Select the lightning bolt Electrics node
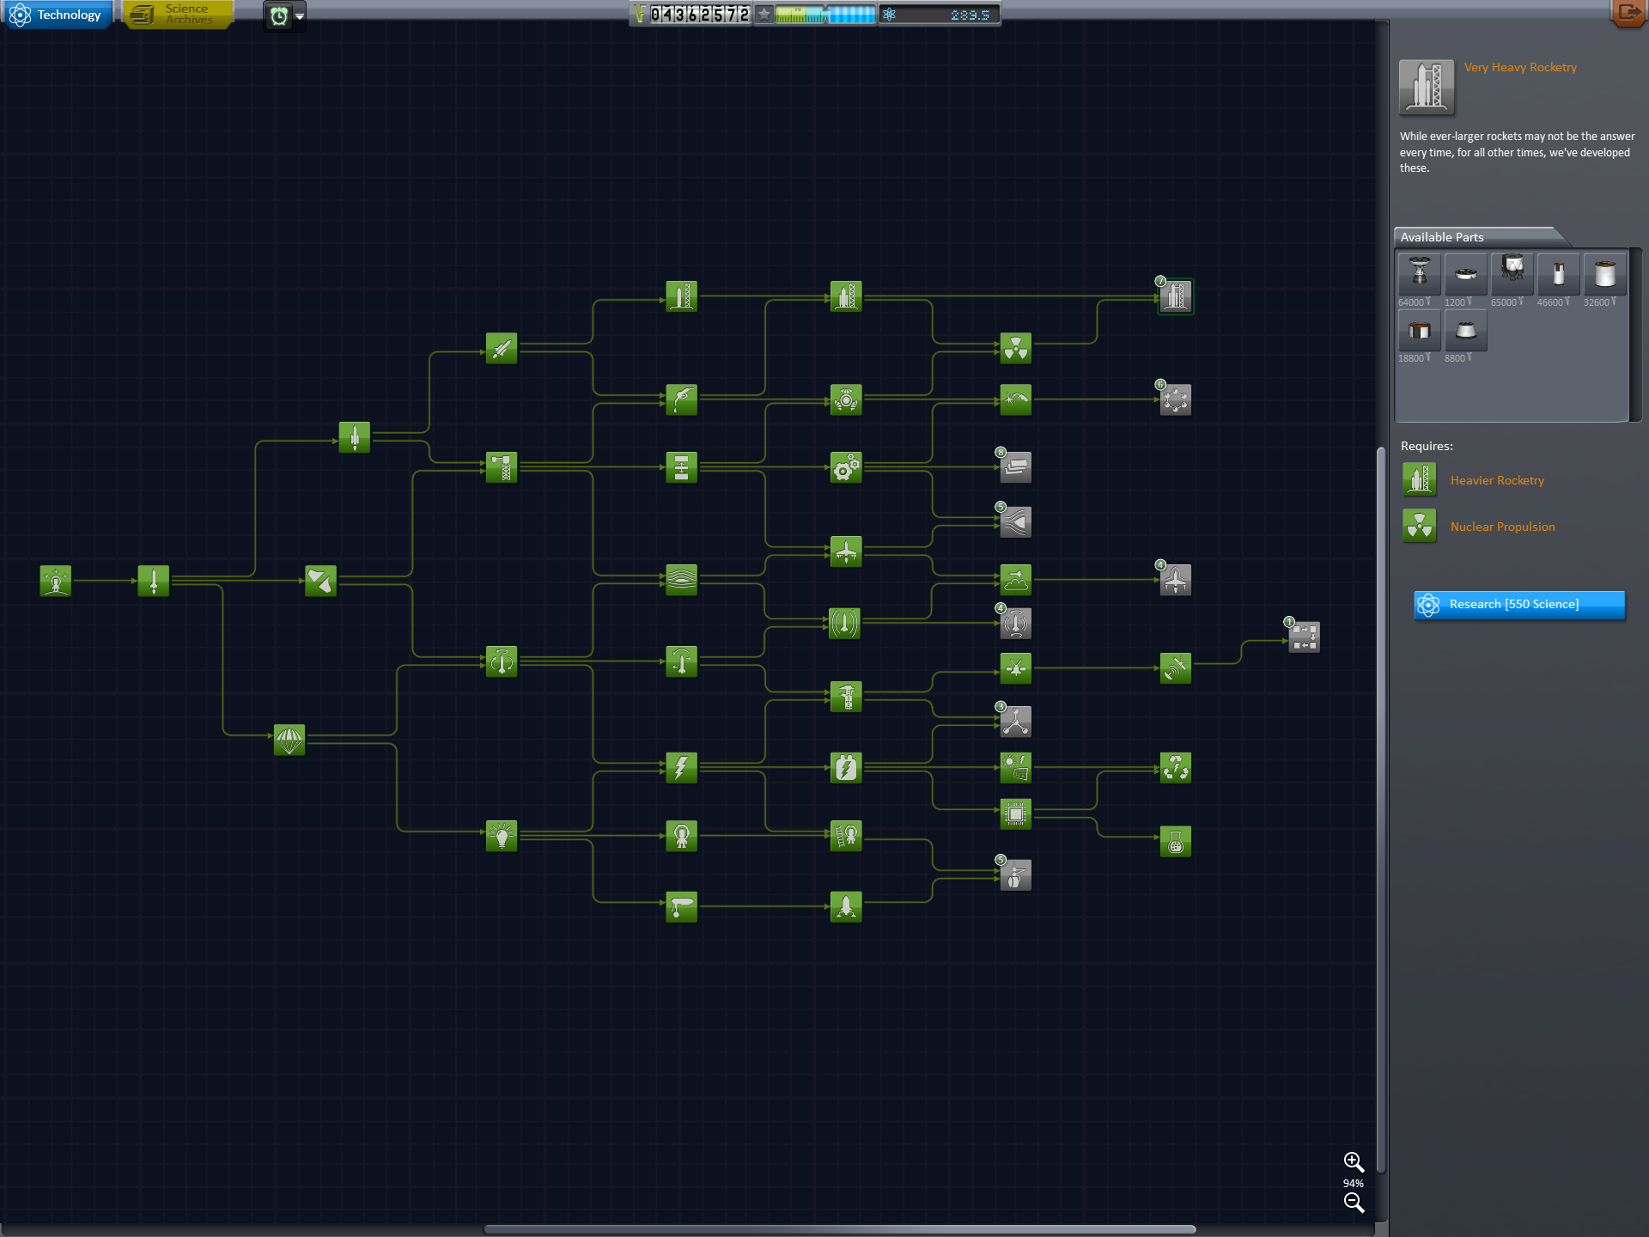This screenshot has width=1649, height=1237. [x=681, y=767]
